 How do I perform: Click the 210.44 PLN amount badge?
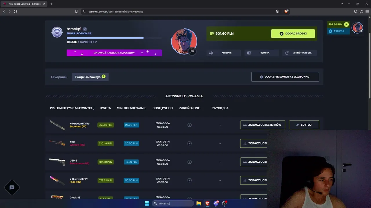106,144
